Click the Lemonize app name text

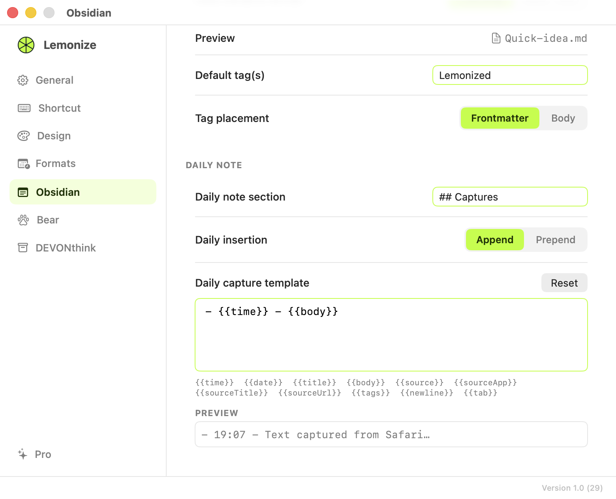pos(70,45)
